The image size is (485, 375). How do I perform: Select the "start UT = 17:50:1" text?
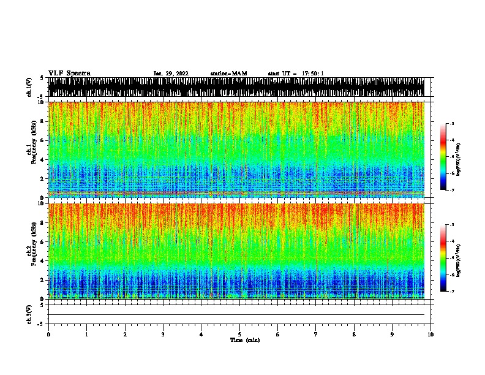coord(296,74)
